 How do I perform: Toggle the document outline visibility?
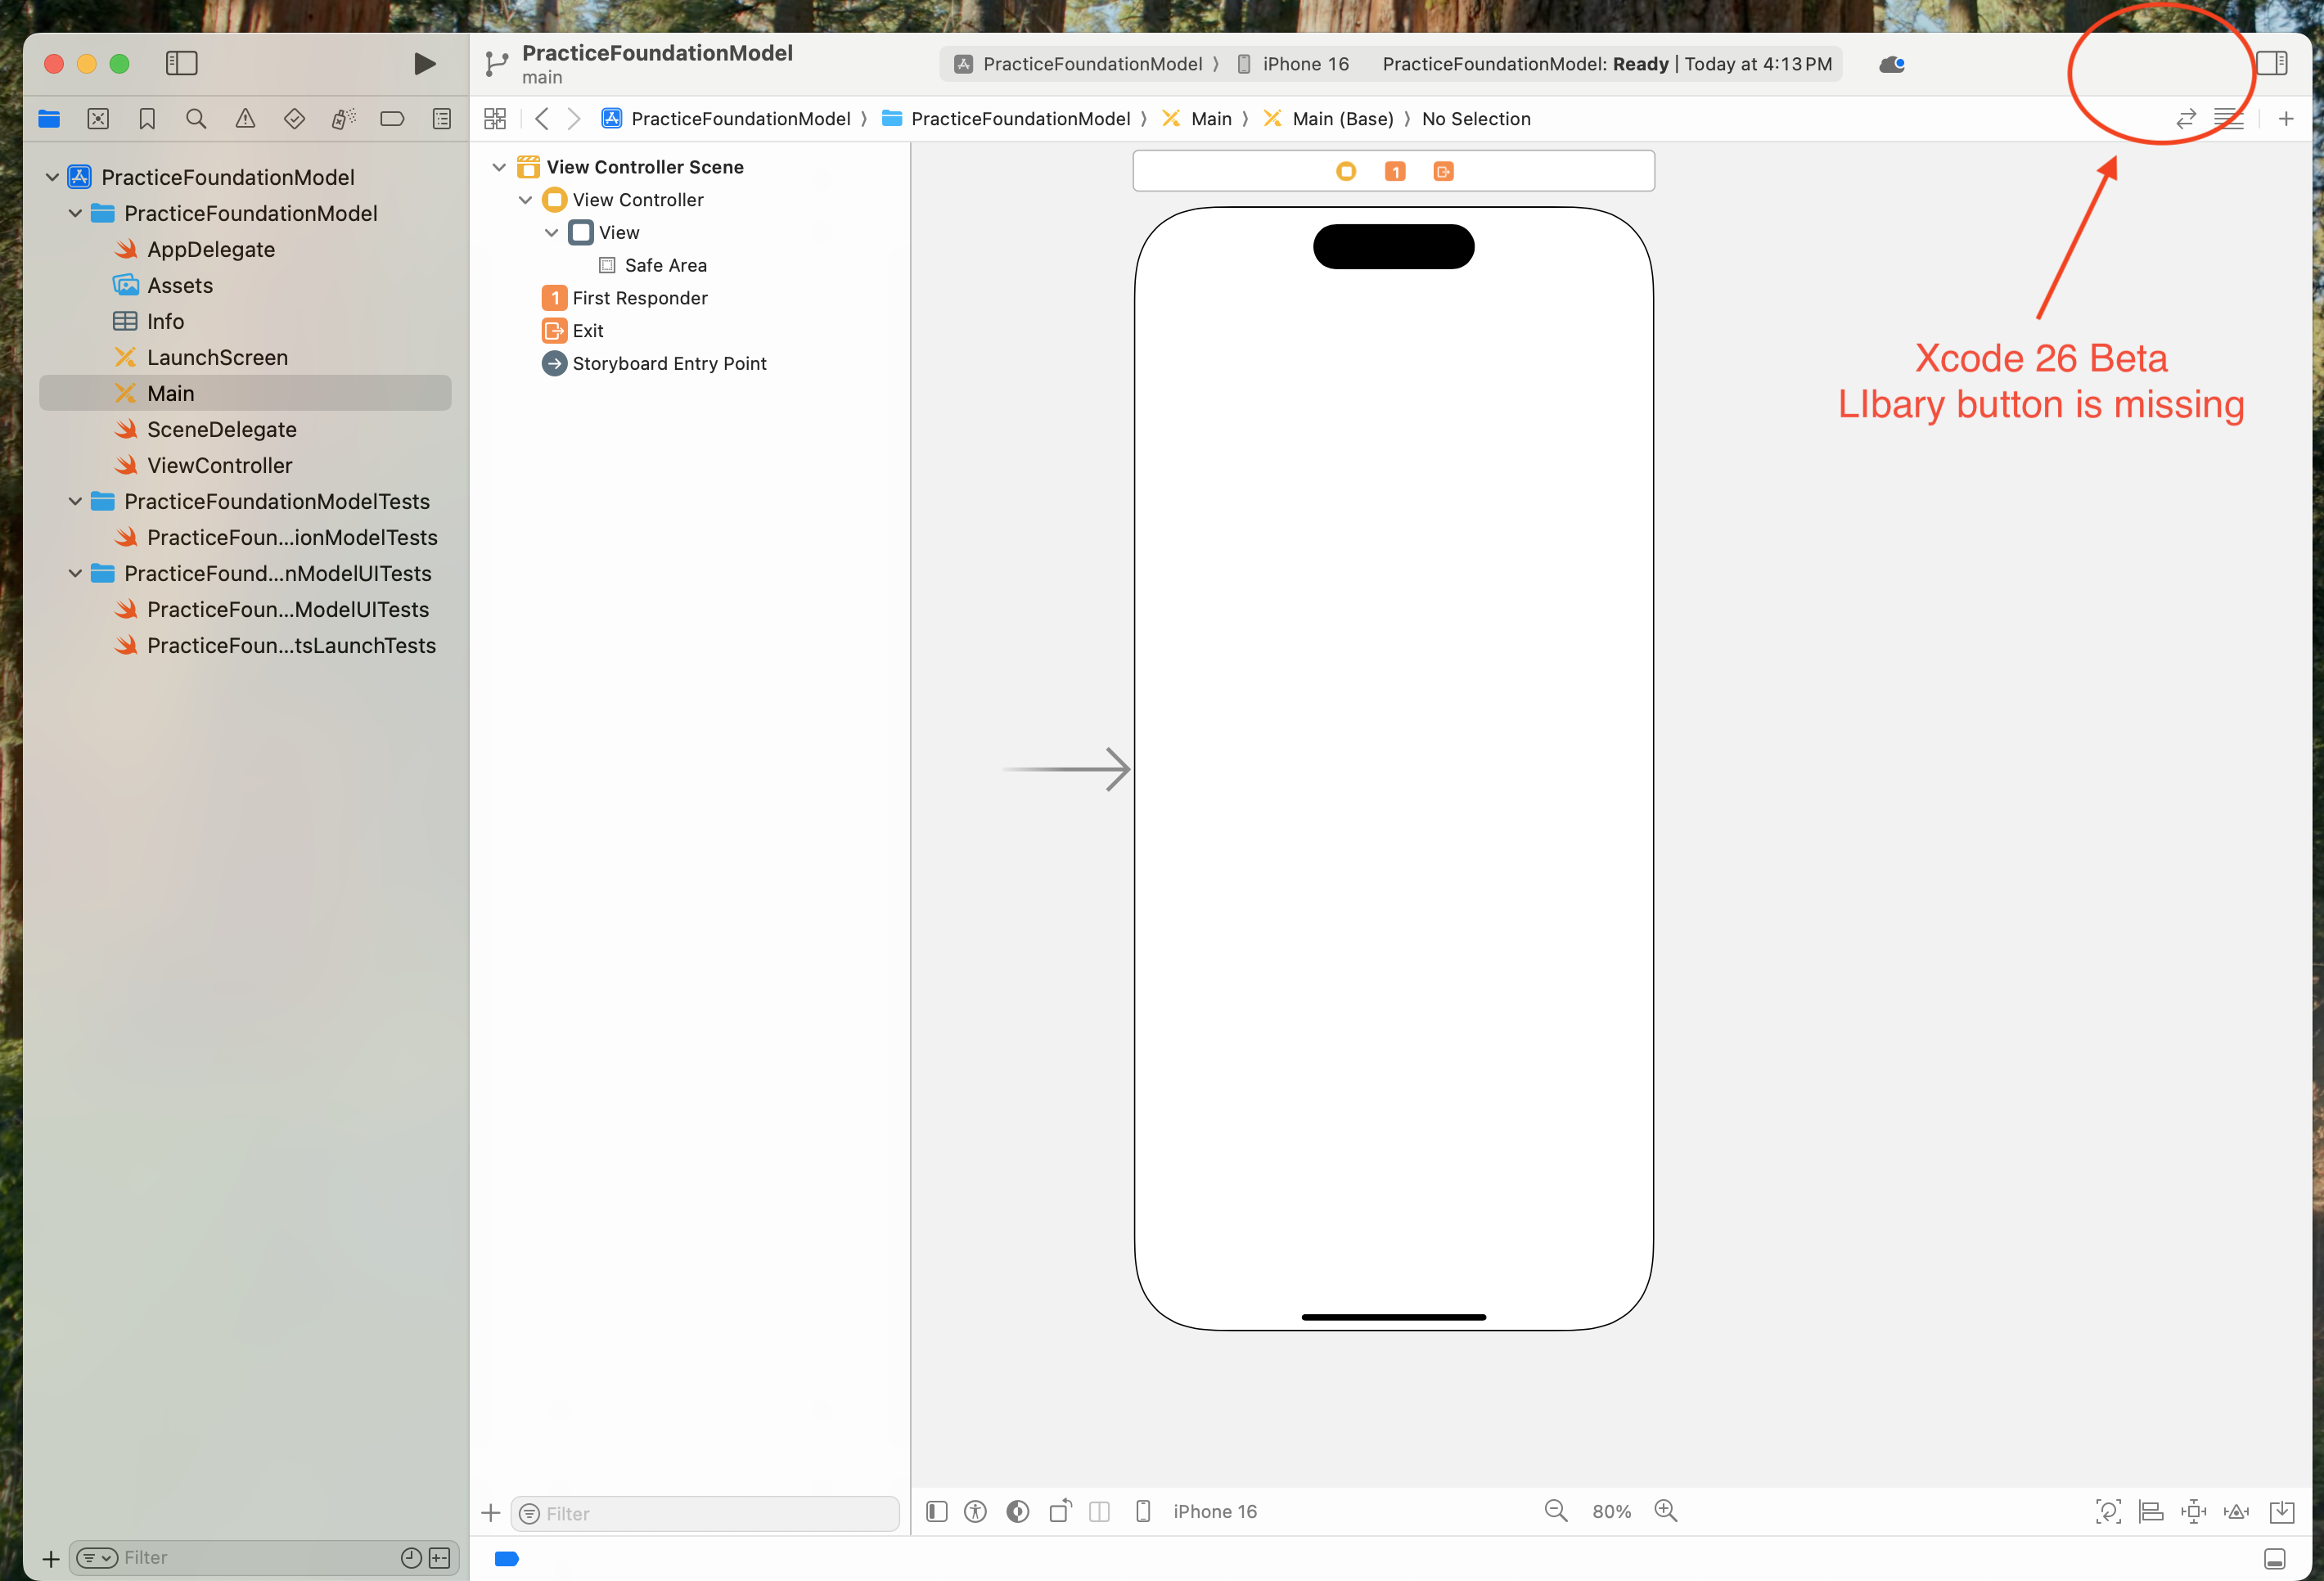[x=937, y=1511]
